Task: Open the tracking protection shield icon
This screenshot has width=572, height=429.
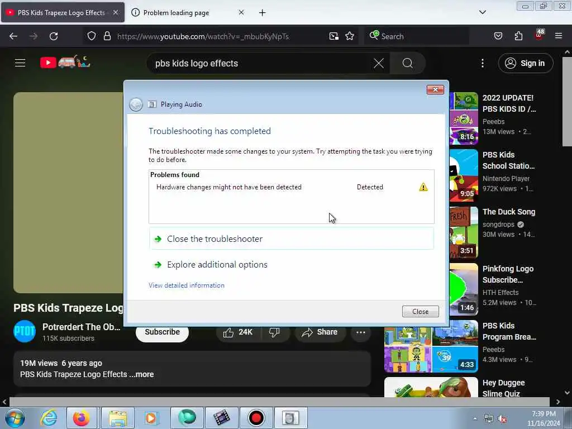Action: tap(92, 36)
